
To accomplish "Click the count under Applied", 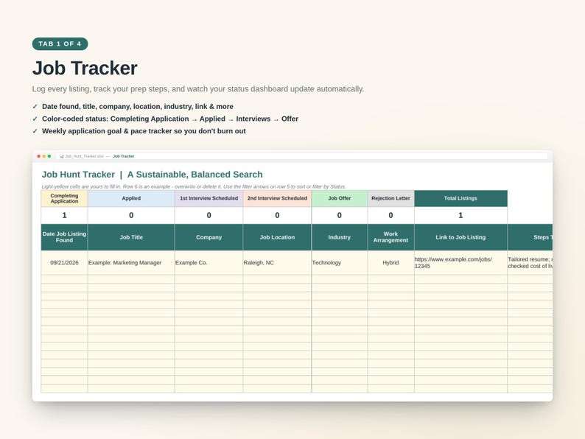I will click(x=131, y=215).
